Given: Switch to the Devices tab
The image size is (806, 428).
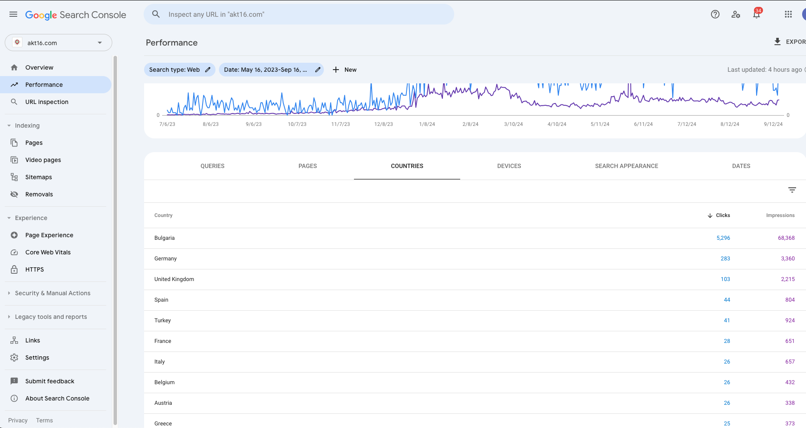Looking at the screenshot, I should pos(509,166).
